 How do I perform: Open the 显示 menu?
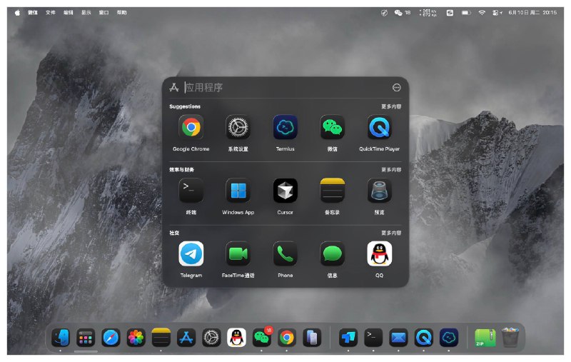pyautogui.click(x=86, y=12)
